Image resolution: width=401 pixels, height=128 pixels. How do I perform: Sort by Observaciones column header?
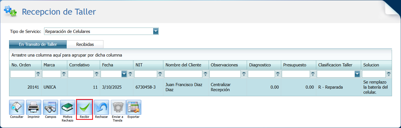click(228, 65)
